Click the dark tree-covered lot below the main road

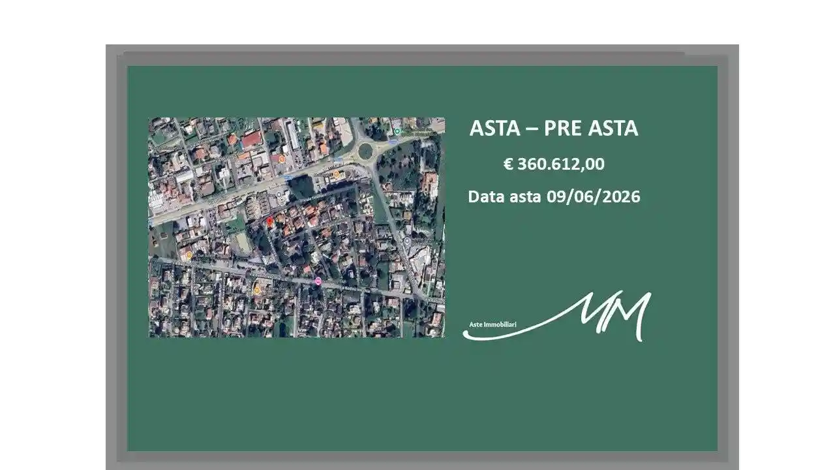click(301, 187)
